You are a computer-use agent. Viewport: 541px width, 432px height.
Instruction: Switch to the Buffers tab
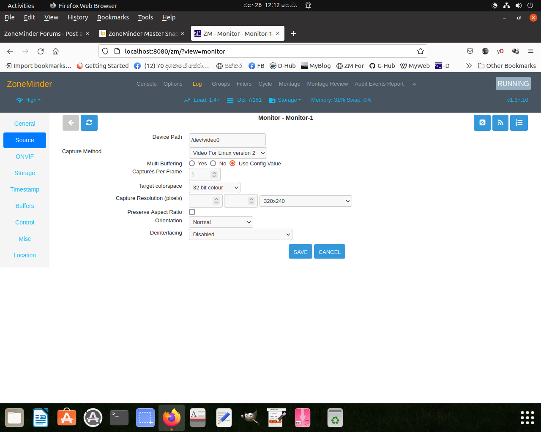(25, 206)
